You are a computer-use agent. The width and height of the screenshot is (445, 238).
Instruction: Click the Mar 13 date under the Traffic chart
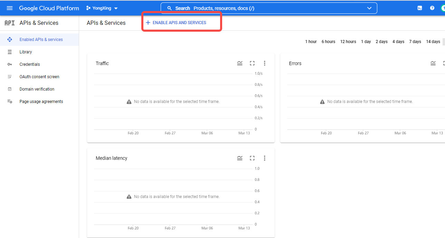pyautogui.click(x=244, y=133)
